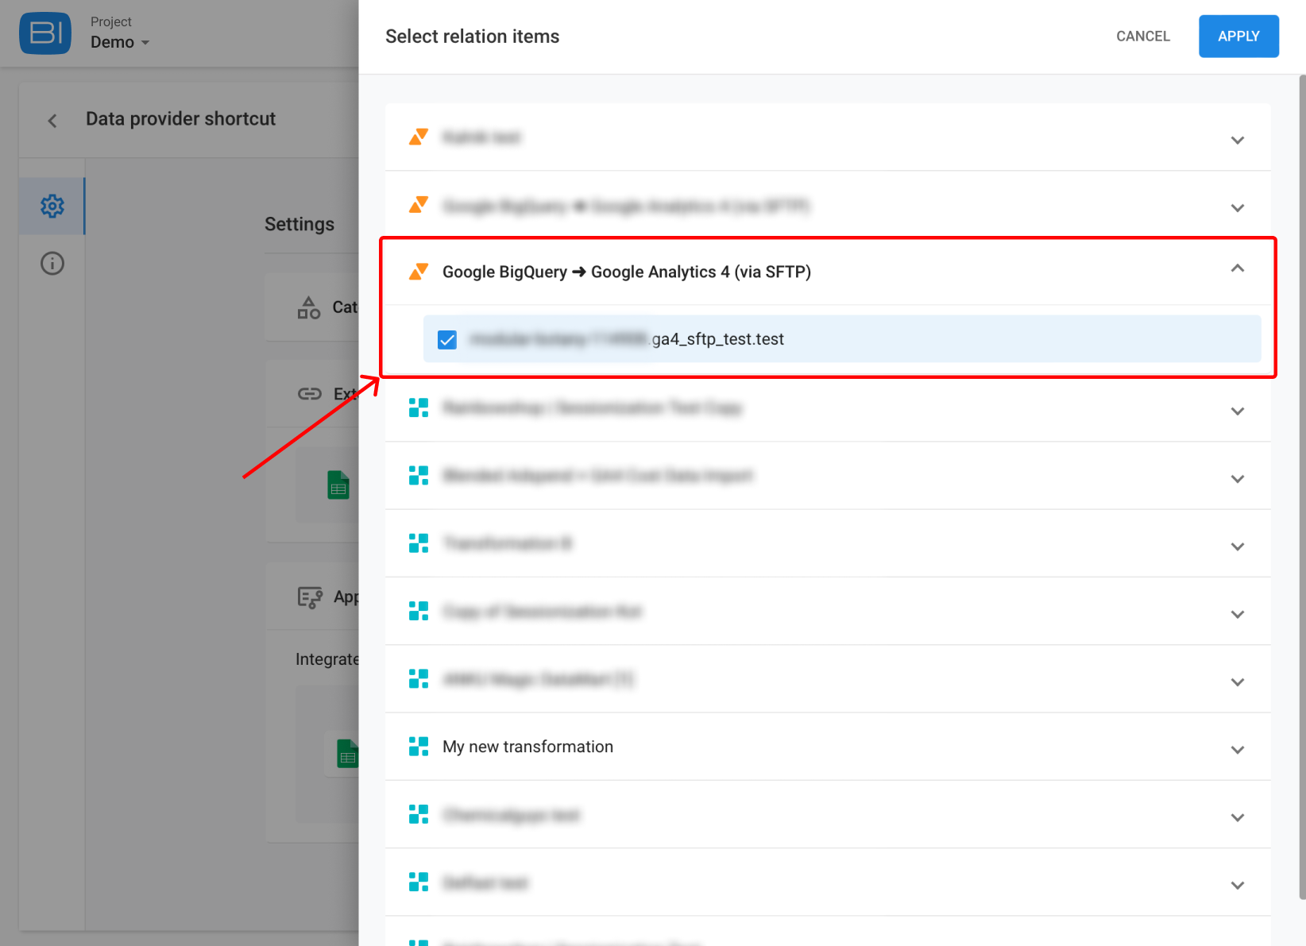Screen dimensions: 1306x946
Task: Click the 'My new transformation' label
Action: (x=527, y=747)
